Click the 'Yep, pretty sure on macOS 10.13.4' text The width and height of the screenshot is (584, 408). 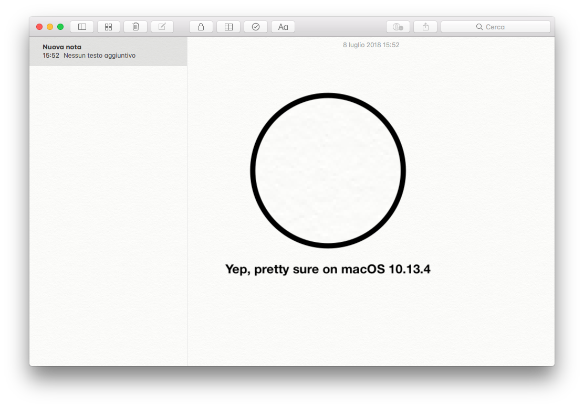click(328, 269)
